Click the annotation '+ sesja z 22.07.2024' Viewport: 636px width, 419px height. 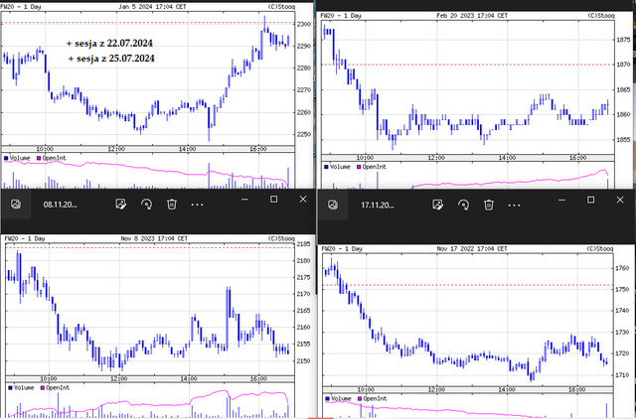pos(109,43)
